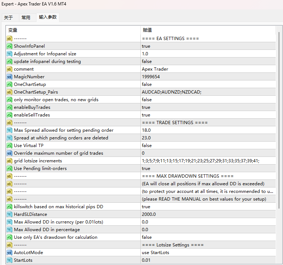283x265 pixels.
Task: Select the HardSLDistance variable name
Action: [30, 214]
